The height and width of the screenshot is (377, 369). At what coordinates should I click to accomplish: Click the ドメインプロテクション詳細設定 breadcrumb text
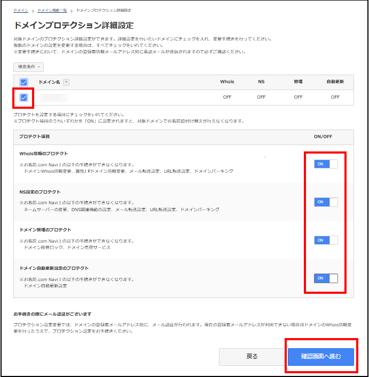click(104, 10)
